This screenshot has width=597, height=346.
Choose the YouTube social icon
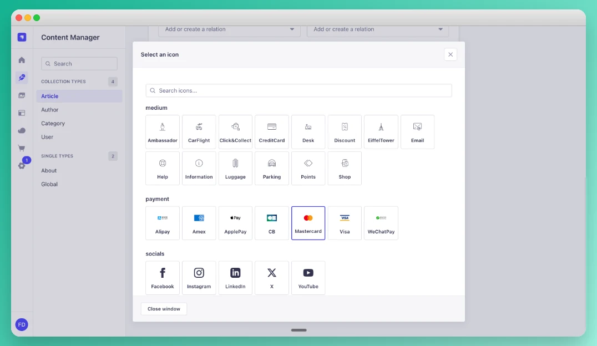308,277
